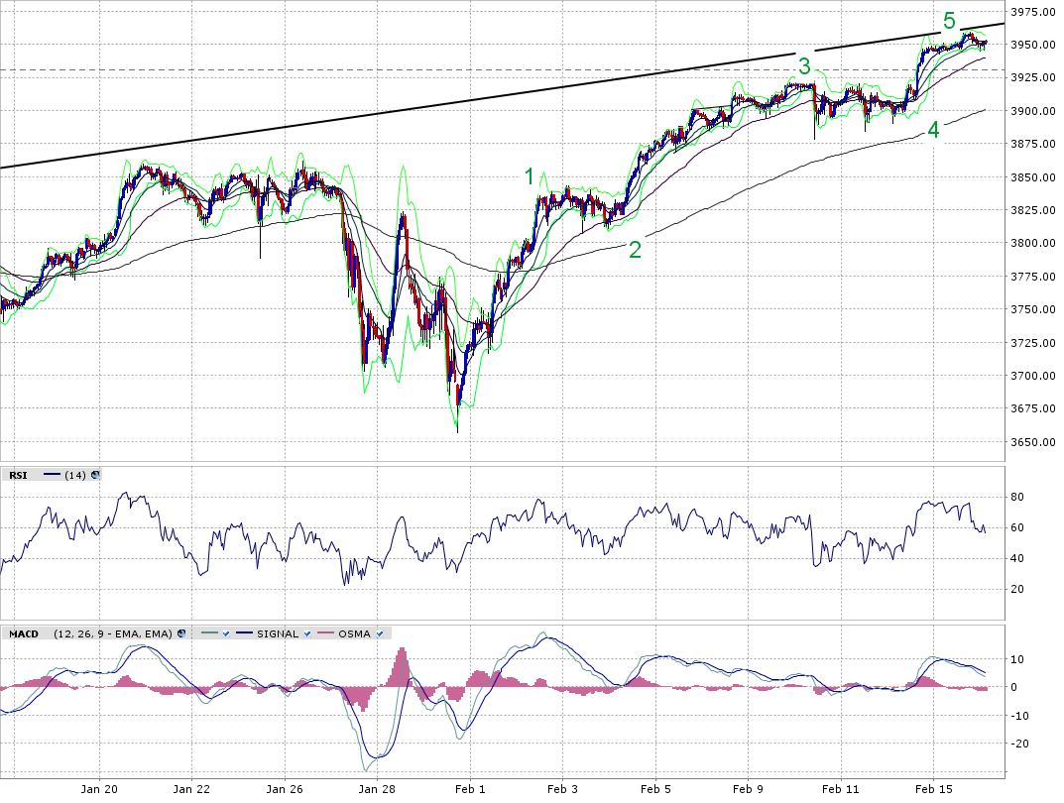Toggle the OSMA histogram checkbox
1064x803 pixels.
tap(380, 634)
